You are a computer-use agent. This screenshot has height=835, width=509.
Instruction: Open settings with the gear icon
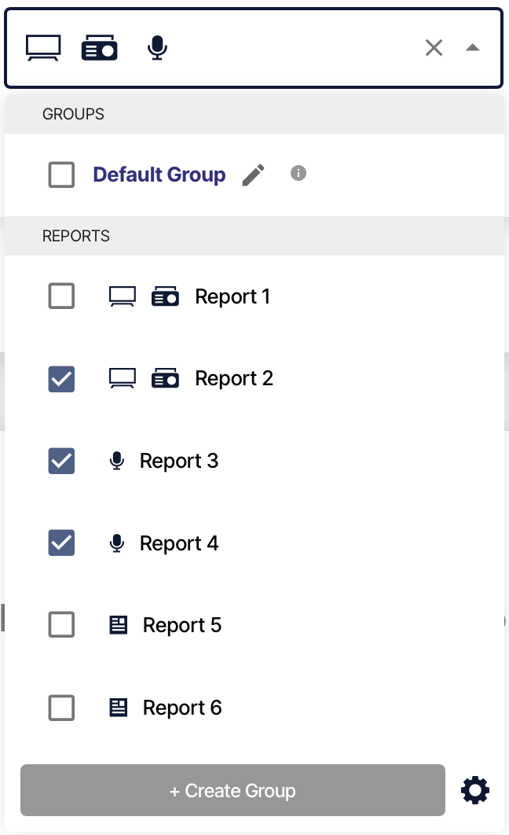click(x=475, y=790)
